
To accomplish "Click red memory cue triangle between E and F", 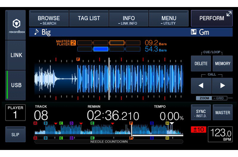I will click(x=112, y=124).
